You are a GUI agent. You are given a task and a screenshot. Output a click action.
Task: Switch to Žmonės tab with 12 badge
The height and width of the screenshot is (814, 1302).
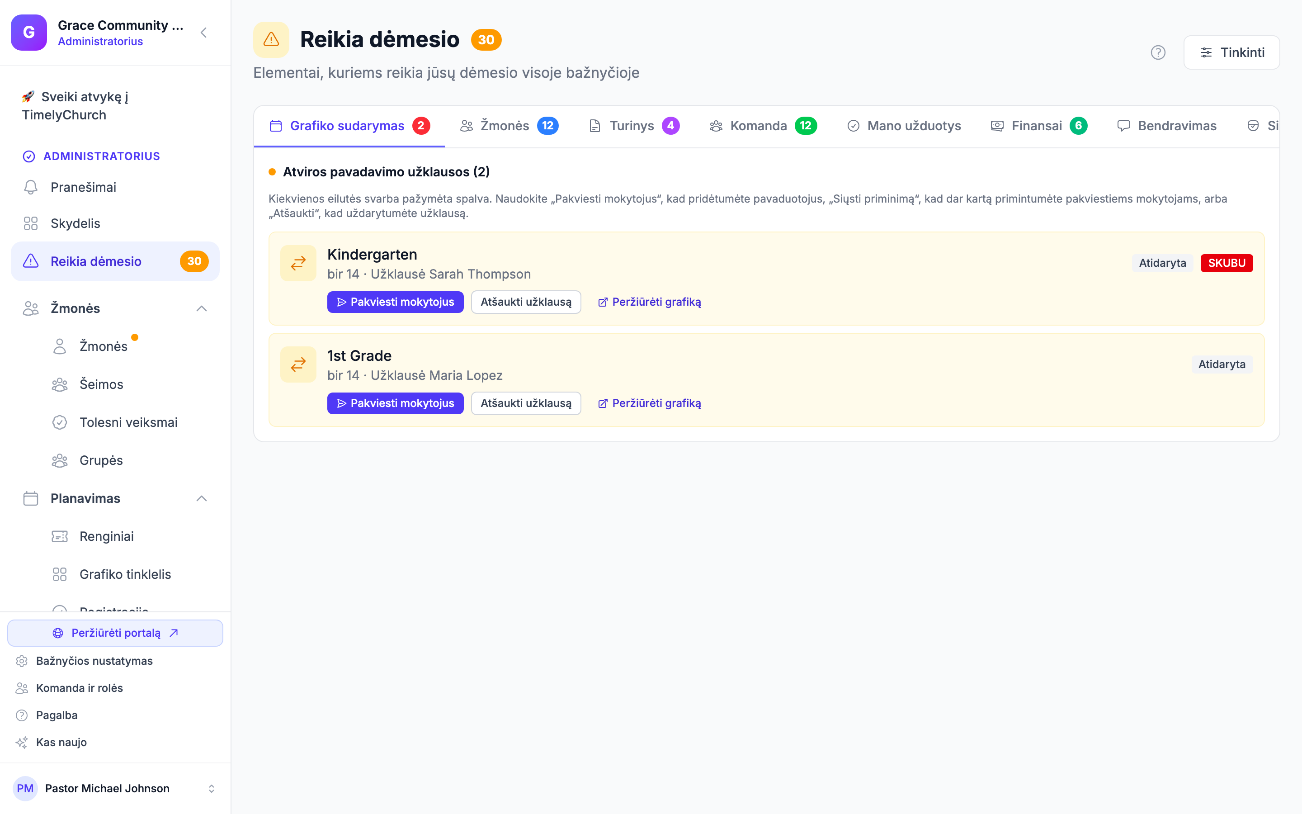(x=509, y=126)
